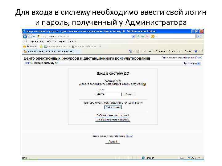Click the 100% zoom level button

pos(192,158)
